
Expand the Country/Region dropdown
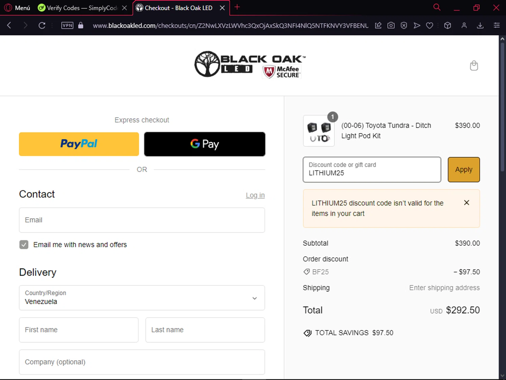pyautogui.click(x=142, y=298)
